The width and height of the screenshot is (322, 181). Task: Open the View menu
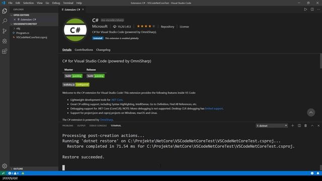pyautogui.click(x=40, y=3)
